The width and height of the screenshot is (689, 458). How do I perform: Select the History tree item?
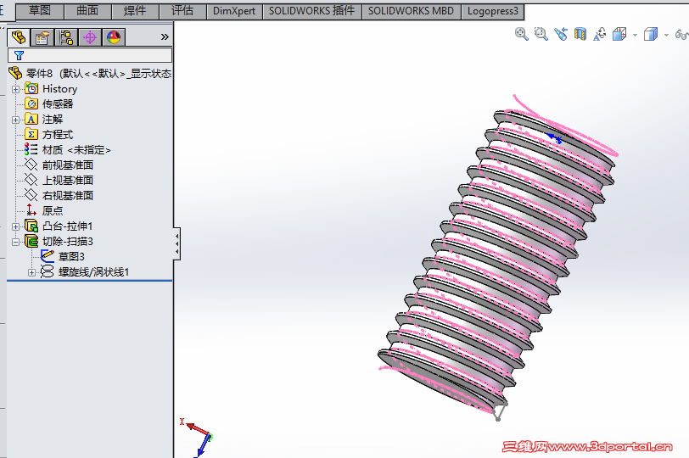click(x=59, y=89)
